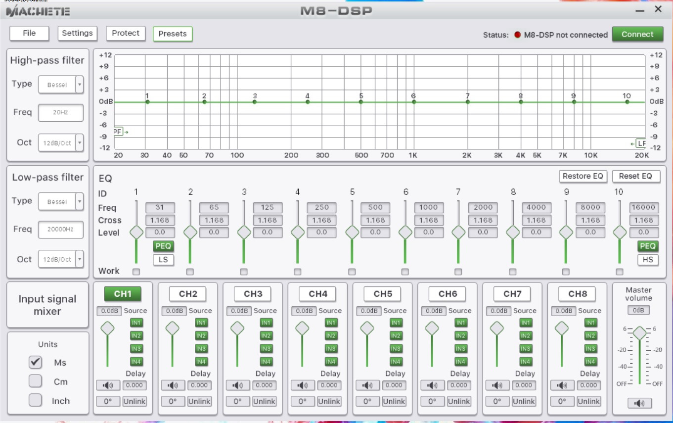Viewport: 673px width, 423px height.
Task: Click the EQ band 6 Freq field
Action: pyautogui.click(x=429, y=208)
